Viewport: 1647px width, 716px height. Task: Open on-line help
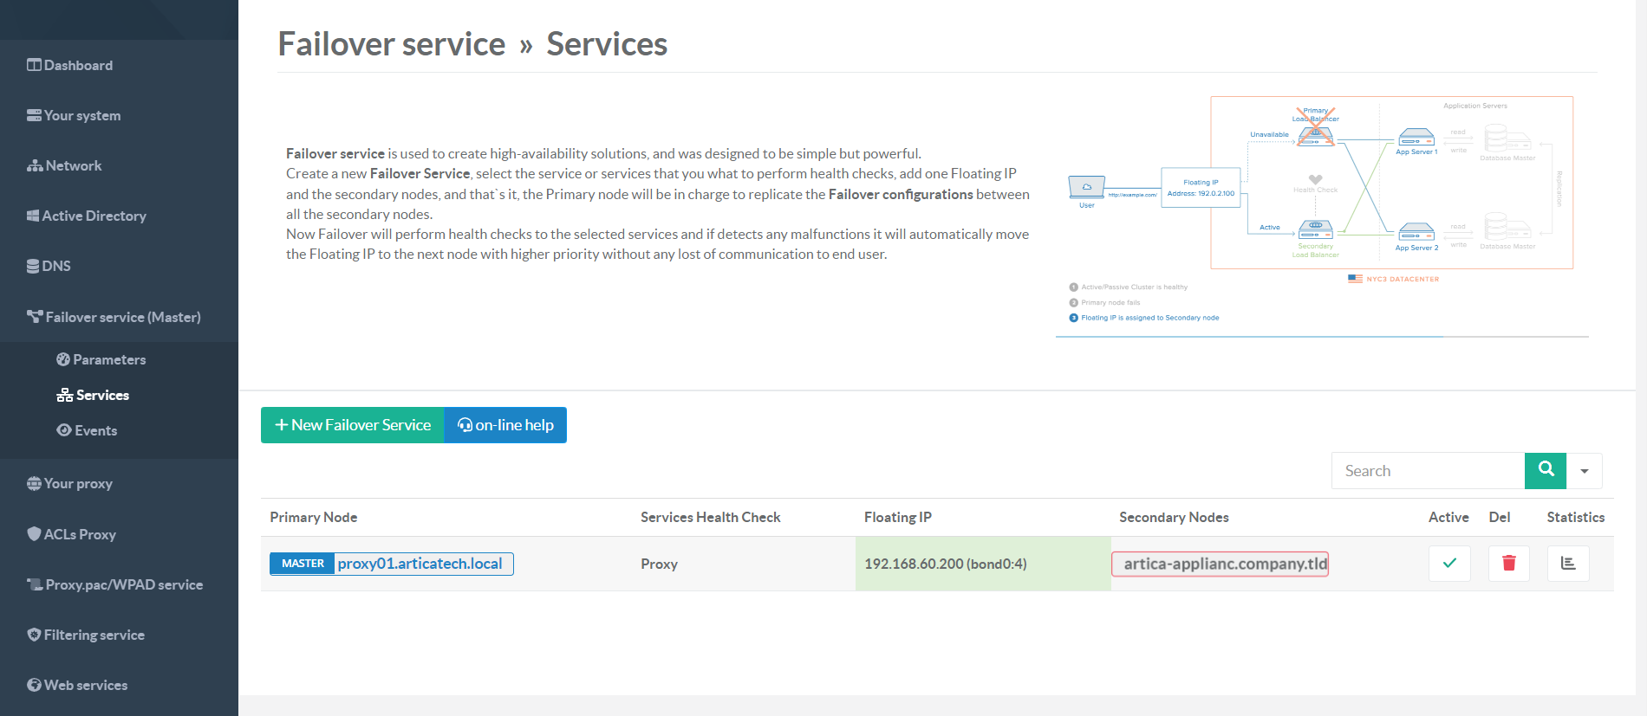click(x=505, y=425)
